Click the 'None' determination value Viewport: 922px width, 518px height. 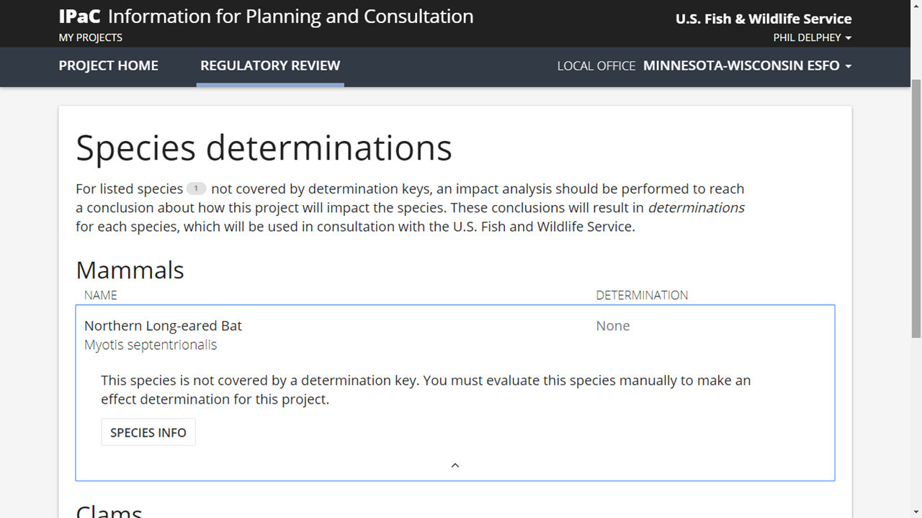click(x=612, y=326)
